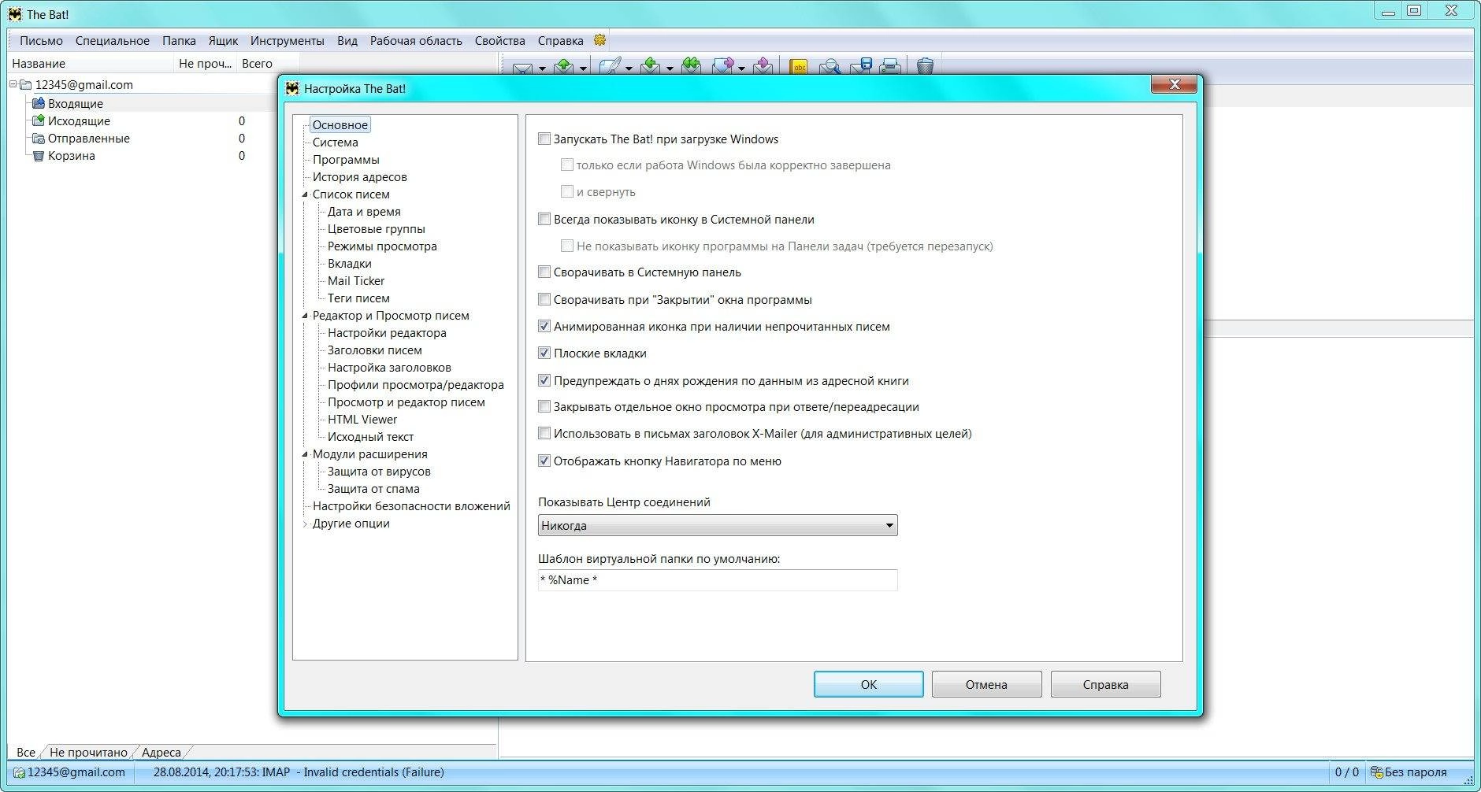Open the Рабочая область menu

[416, 41]
